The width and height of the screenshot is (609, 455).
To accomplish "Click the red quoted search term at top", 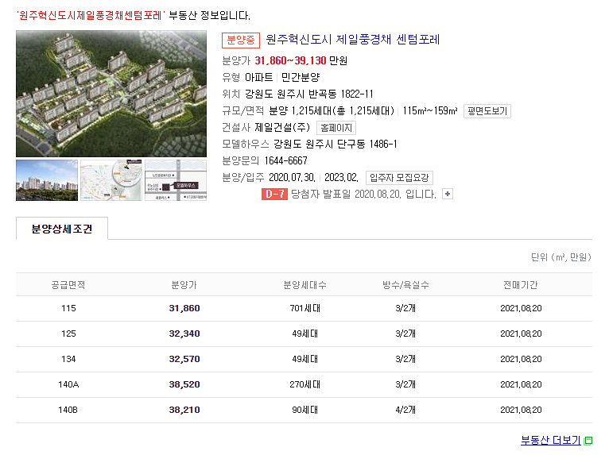I will tap(91, 16).
